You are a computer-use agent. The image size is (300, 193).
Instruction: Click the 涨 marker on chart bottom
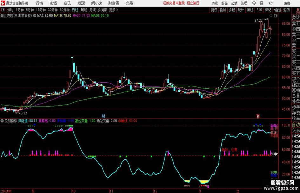[258, 116]
